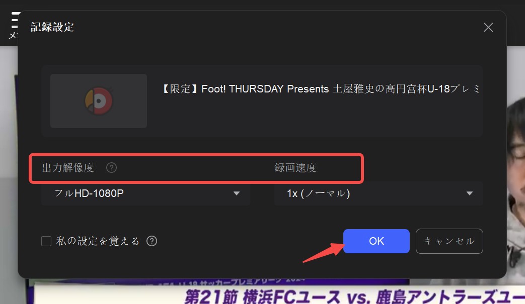Image resolution: width=525 pixels, height=304 pixels.
Task: Confirm the settings with the OK button
Action: coord(377,241)
